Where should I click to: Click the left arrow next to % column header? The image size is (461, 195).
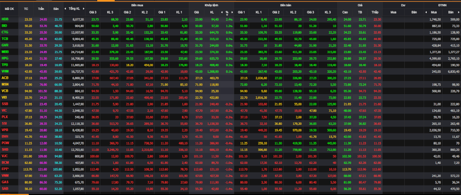pos(221,12)
